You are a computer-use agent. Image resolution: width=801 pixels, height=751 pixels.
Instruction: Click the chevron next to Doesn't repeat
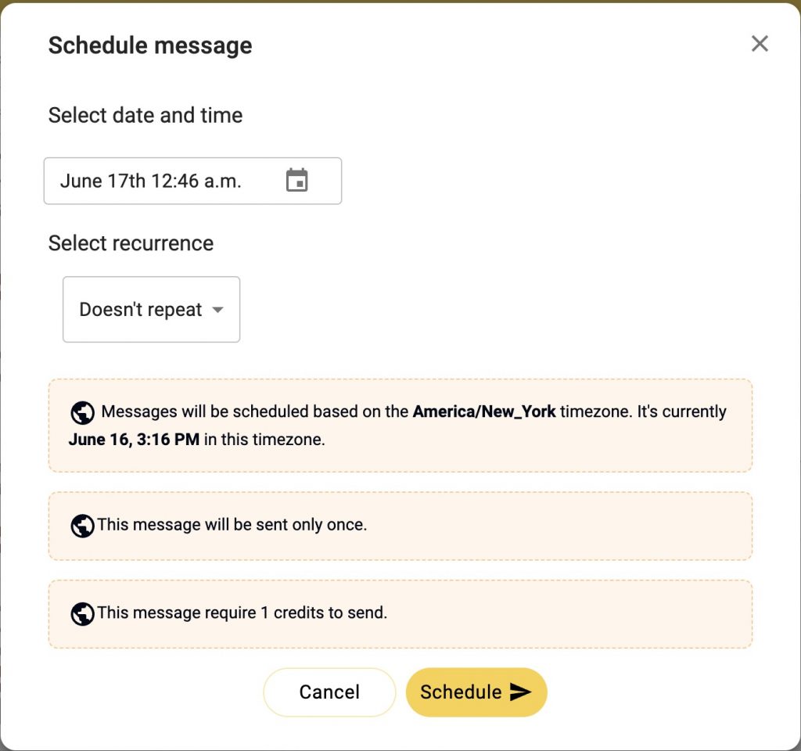point(217,310)
